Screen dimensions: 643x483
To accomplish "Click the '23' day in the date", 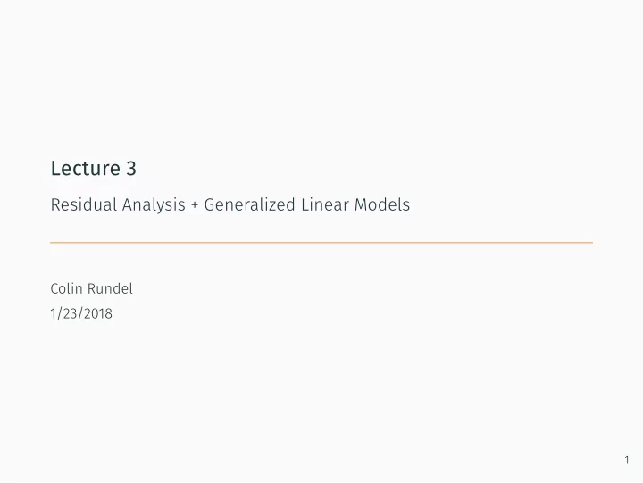I will click(x=70, y=313).
